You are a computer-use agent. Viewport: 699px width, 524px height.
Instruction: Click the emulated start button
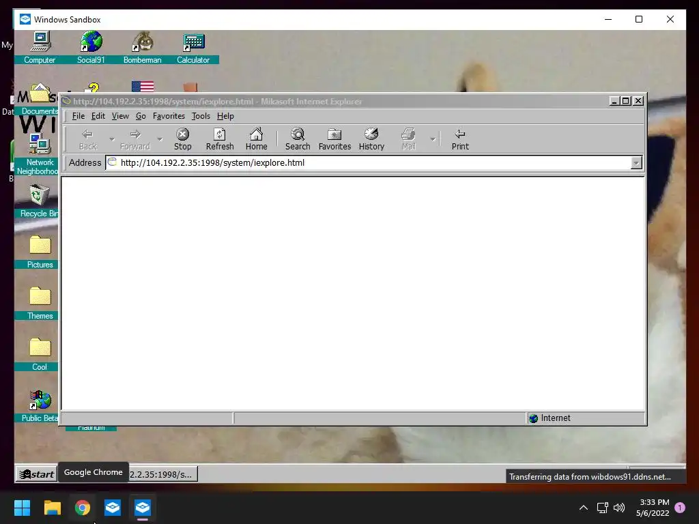pyautogui.click(x=37, y=474)
